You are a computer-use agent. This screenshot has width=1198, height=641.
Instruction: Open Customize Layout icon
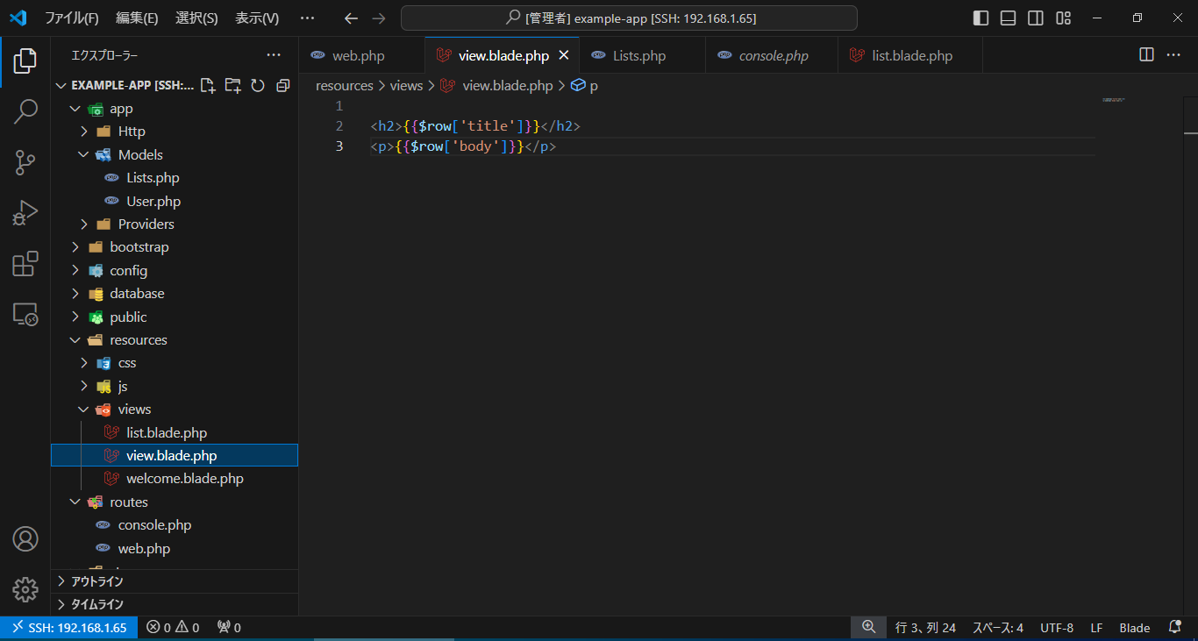[1064, 18]
